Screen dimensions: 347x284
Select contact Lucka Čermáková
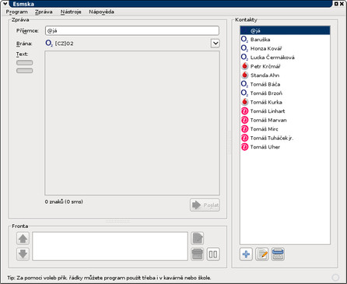pos(285,58)
